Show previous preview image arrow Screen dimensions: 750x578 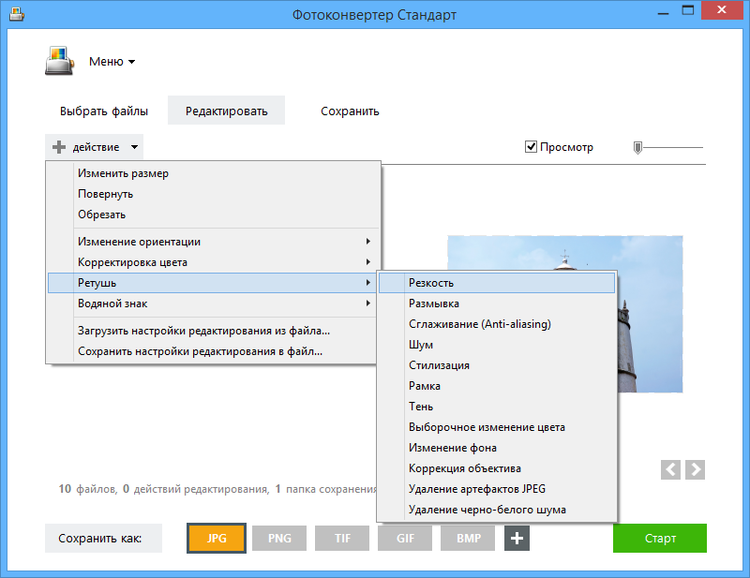(670, 469)
